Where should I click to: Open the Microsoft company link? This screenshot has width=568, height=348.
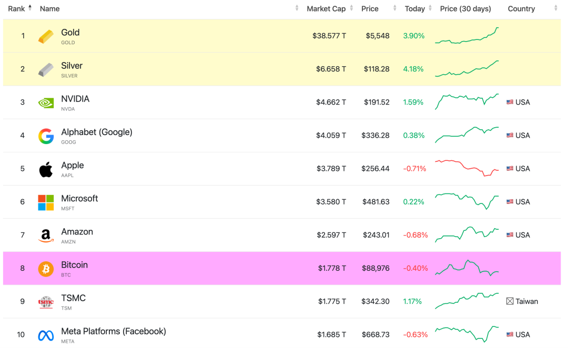79,198
